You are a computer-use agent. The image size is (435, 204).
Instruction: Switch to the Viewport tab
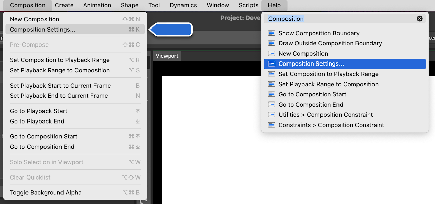167,56
